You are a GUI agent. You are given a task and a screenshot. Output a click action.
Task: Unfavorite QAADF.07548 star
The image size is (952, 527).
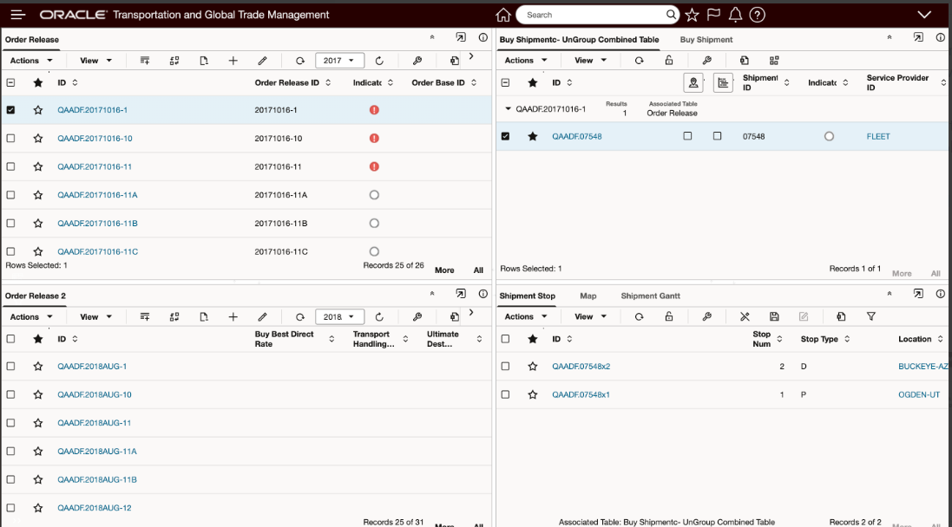coord(533,136)
